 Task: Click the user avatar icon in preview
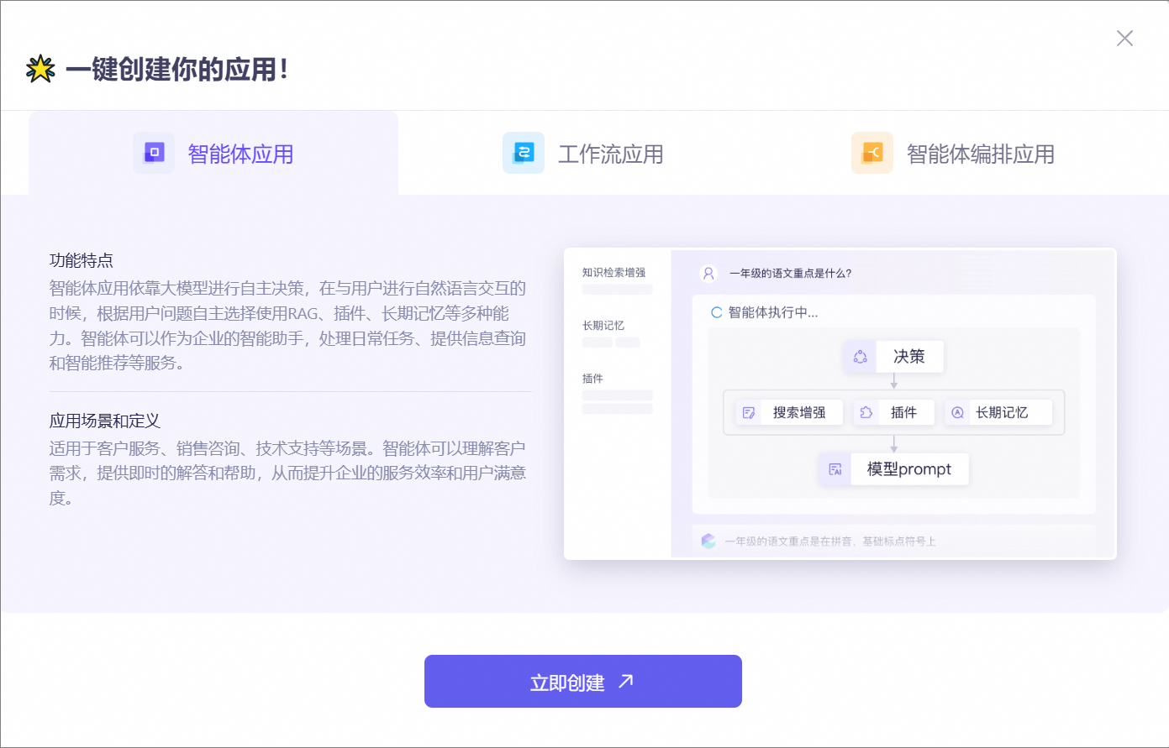click(x=708, y=274)
